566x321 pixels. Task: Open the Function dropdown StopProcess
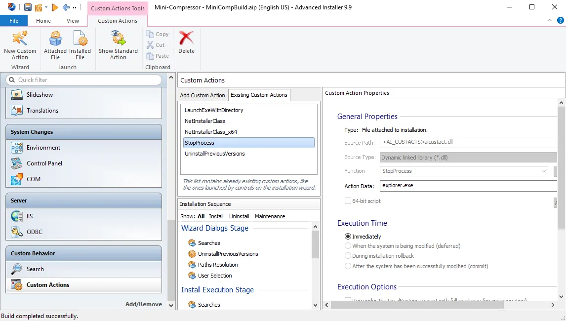click(x=543, y=171)
